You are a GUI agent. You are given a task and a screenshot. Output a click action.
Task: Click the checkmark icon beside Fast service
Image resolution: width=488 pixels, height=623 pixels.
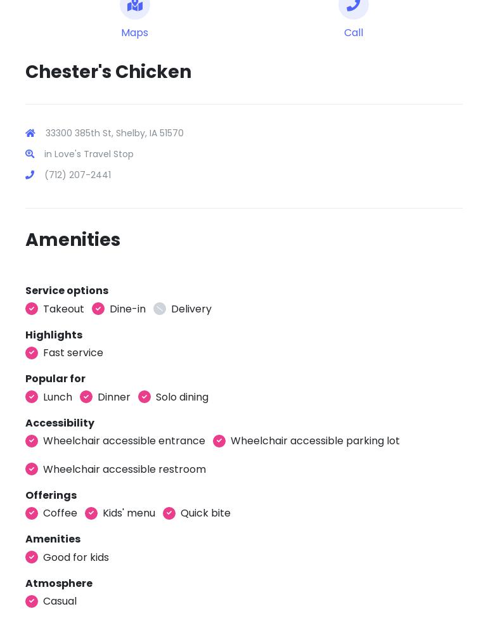pyautogui.click(x=32, y=353)
